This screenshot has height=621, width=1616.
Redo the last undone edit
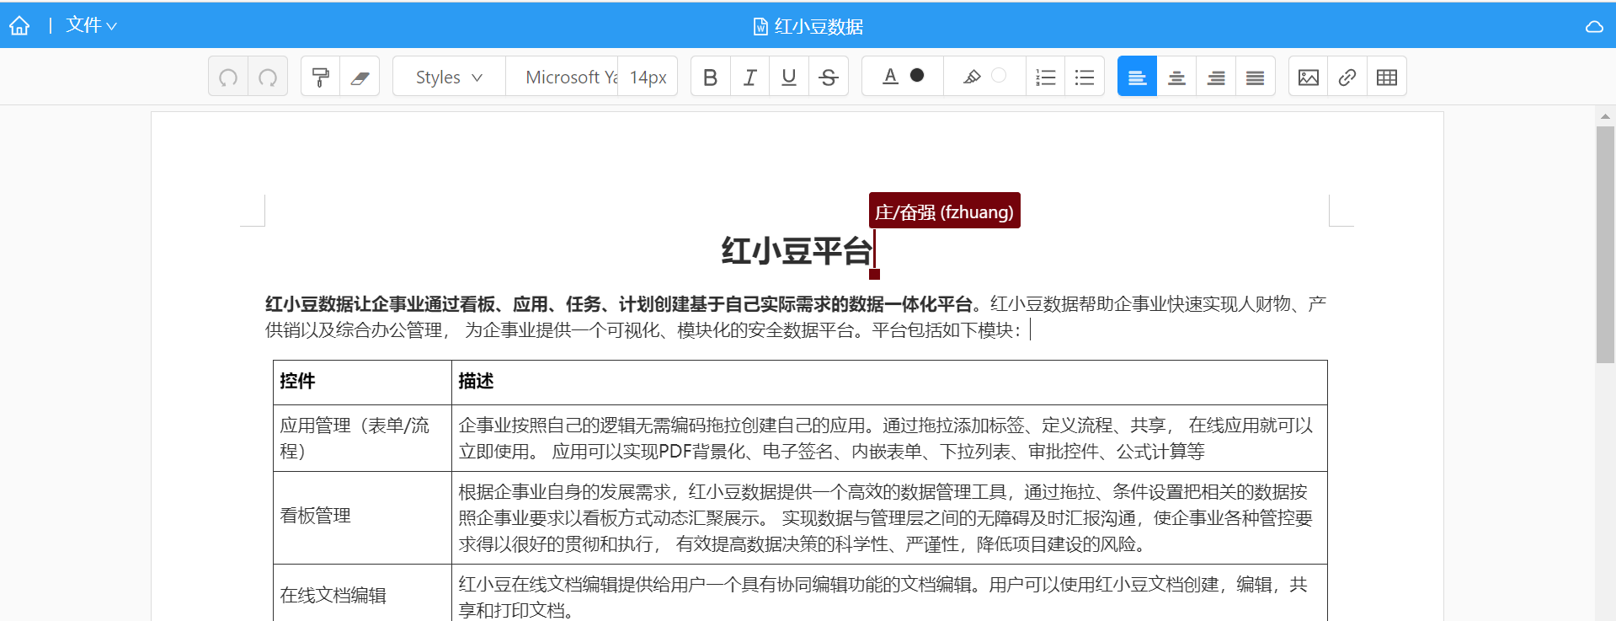268,78
